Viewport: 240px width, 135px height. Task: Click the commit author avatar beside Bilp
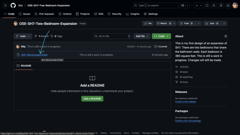coord(18,46)
